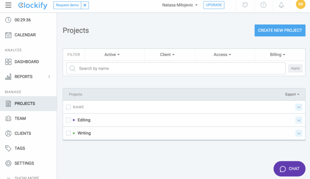Check the checkbox next to Editing project
This screenshot has height=179, width=310.
coord(68,120)
